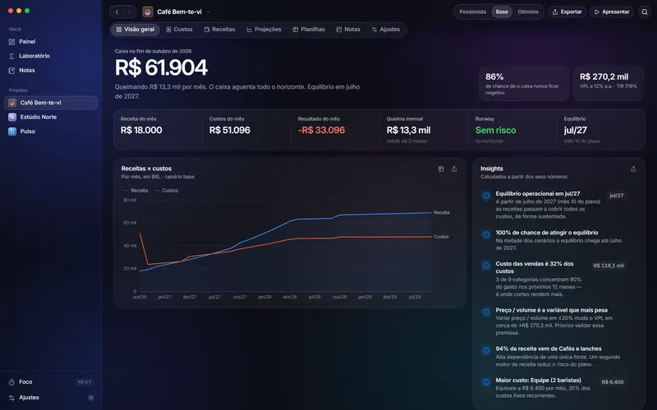This screenshot has width=657, height=410.
Task: Click the share icon on the Insights panel
Action: pyautogui.click(x=633, y=169)
